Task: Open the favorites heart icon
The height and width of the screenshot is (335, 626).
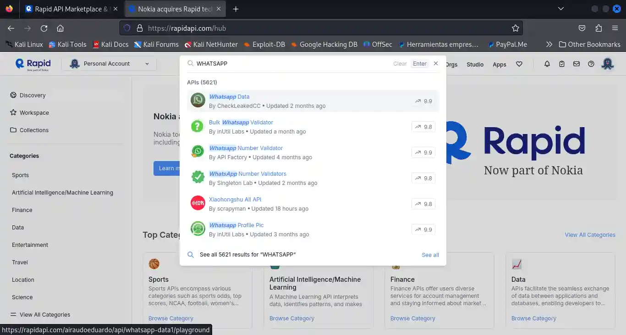Action: [x=519, y=64]
